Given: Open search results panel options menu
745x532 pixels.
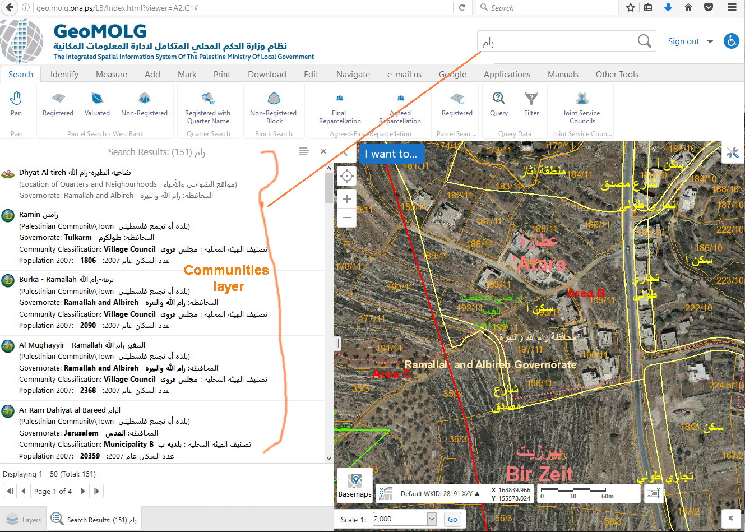Looking at the screenshot, I should pyautogui.click(x=304, y=151).
